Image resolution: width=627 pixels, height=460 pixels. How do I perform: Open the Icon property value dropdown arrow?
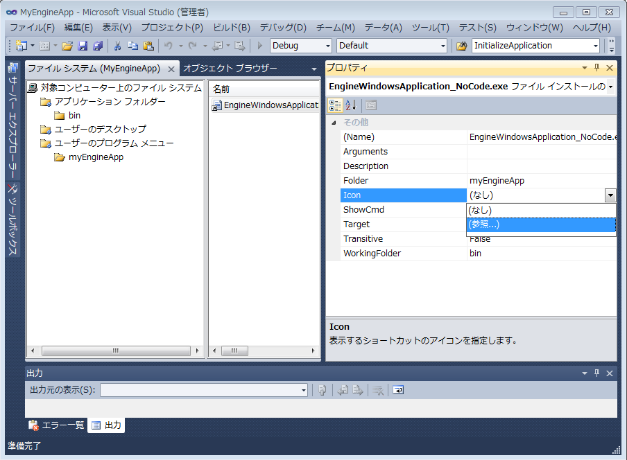coord(610,195)
